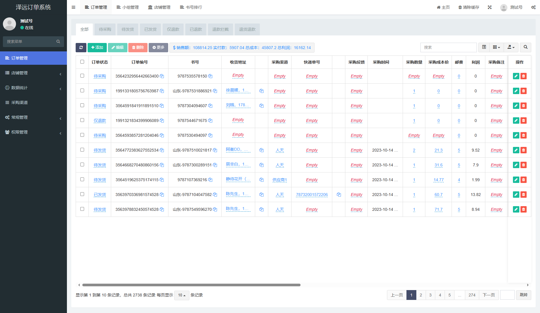The height and width of the screenshot is (313, 540).
Task: Select the checkbox for order 3564591841911891510
Action: click(x=82, y=105)
